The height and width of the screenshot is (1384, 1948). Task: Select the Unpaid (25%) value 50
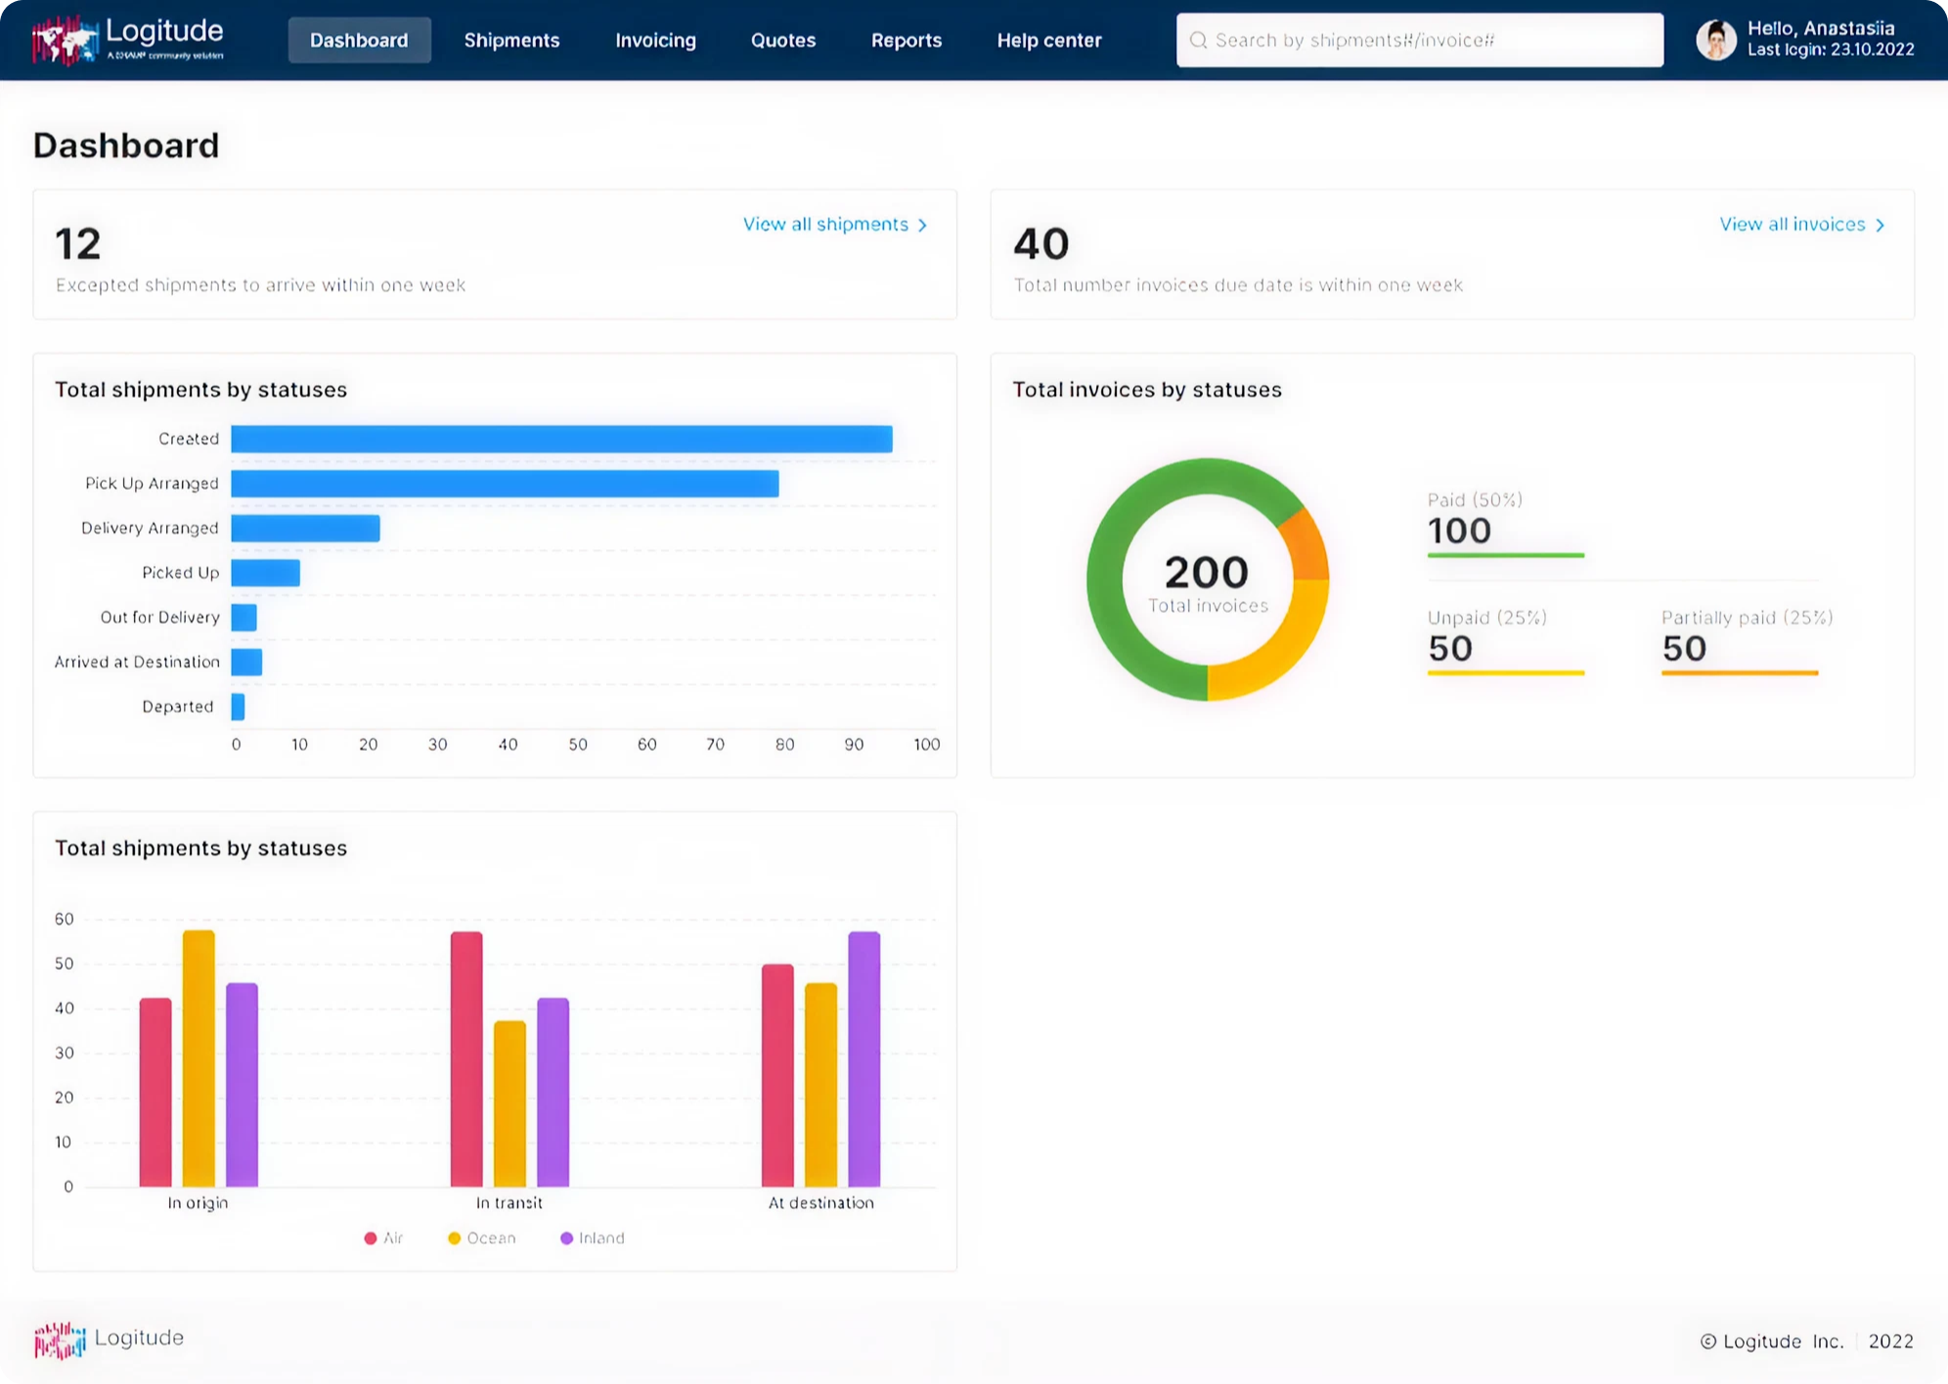(x=1449, y=648)
